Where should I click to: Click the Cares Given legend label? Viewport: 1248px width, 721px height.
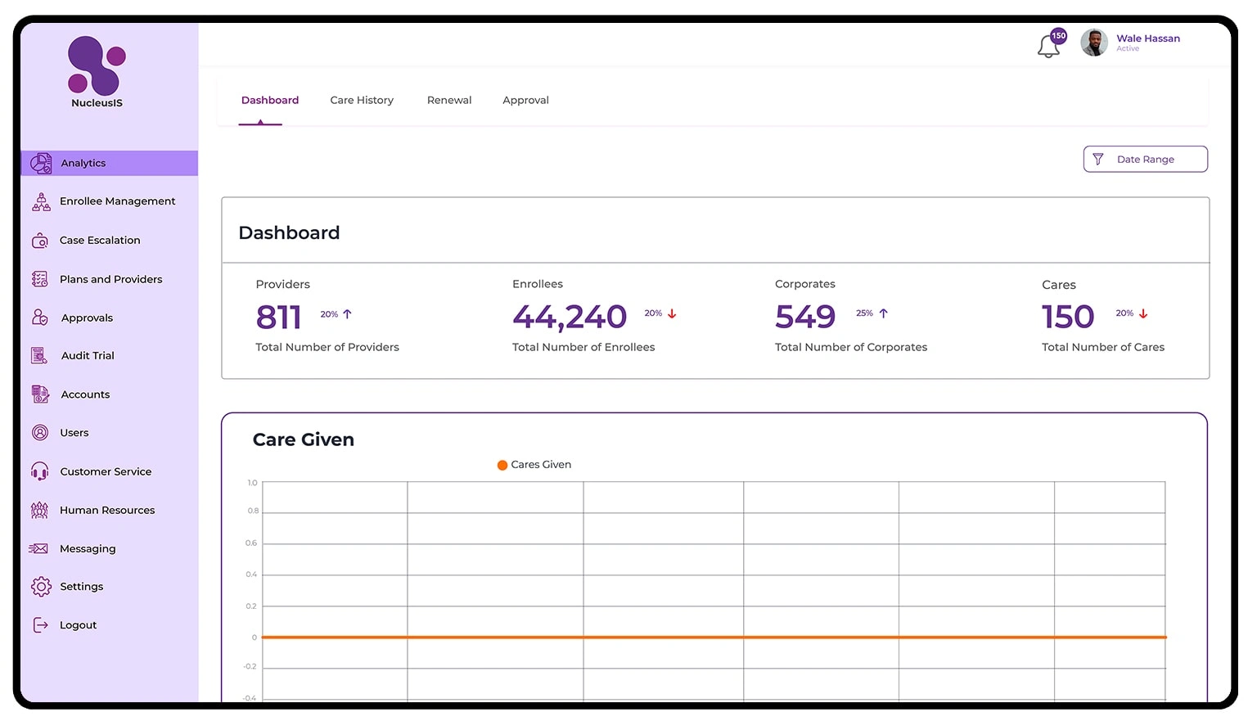pyautogui.click(x=541, y=464)
